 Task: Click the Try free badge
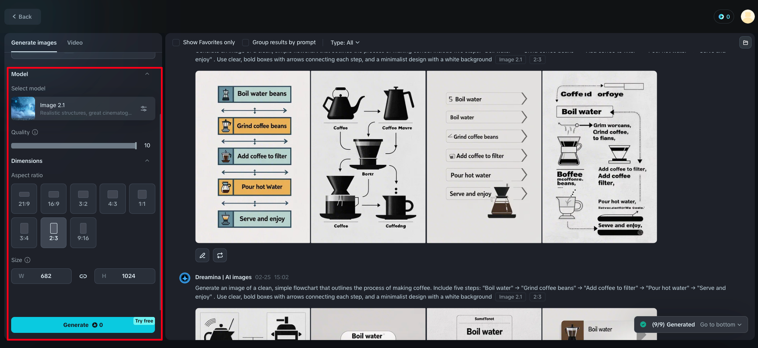(144, 321)
